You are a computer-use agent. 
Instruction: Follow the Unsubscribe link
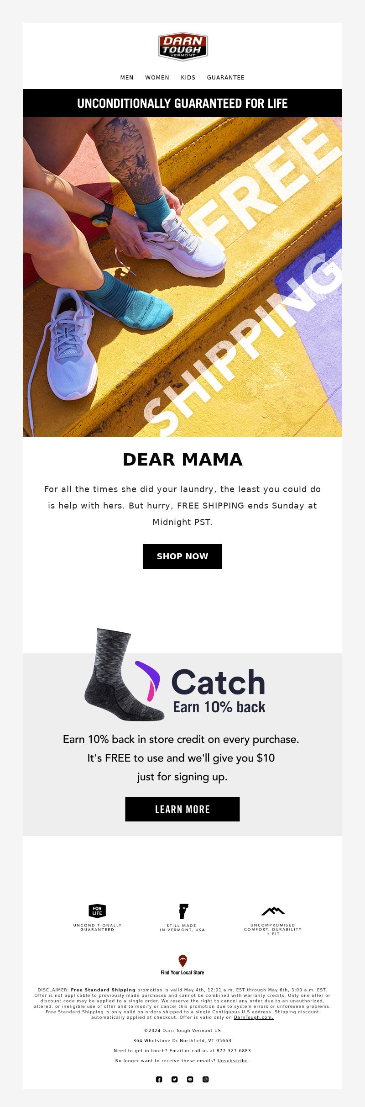pyautogui.click(x=233, y=1061)
